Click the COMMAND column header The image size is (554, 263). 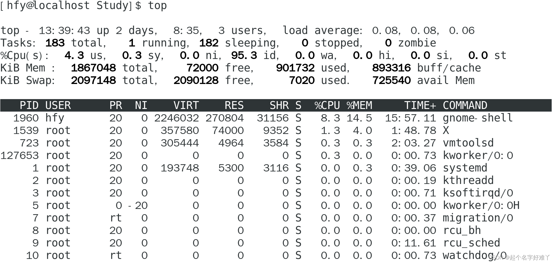[x=465, y=105]
